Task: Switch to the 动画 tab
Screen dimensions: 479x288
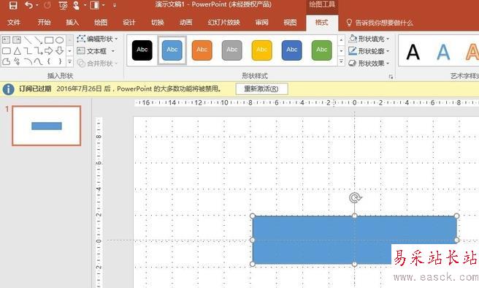Action: coord(186,23)
